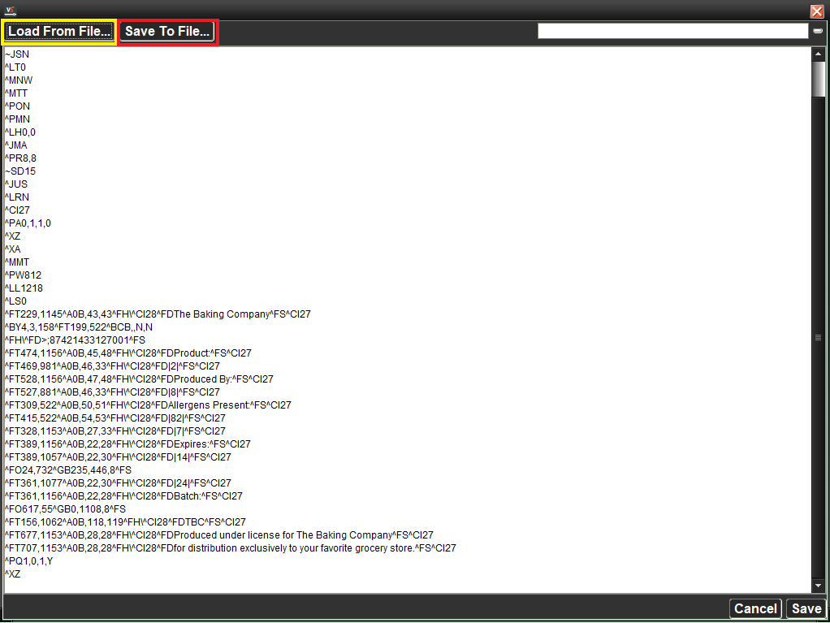Click the scrollbar down arrow

point(818,586)
